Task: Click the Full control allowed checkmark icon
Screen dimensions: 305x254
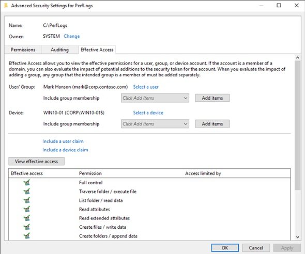Action: click(27, 183)
